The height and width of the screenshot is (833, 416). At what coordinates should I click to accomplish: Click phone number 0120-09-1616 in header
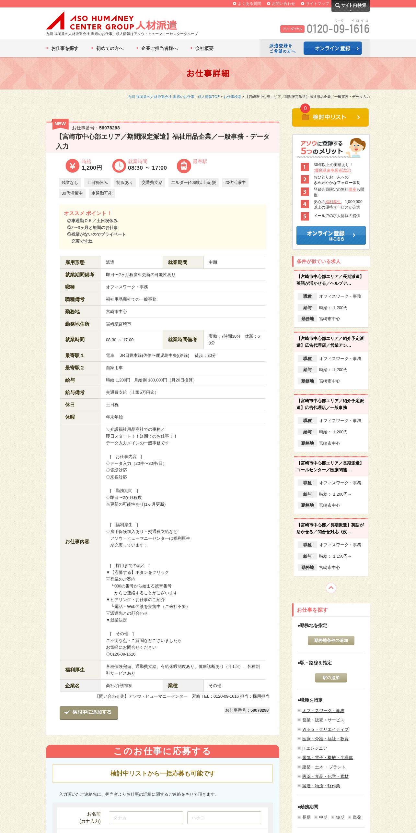[x=338, y=29]
